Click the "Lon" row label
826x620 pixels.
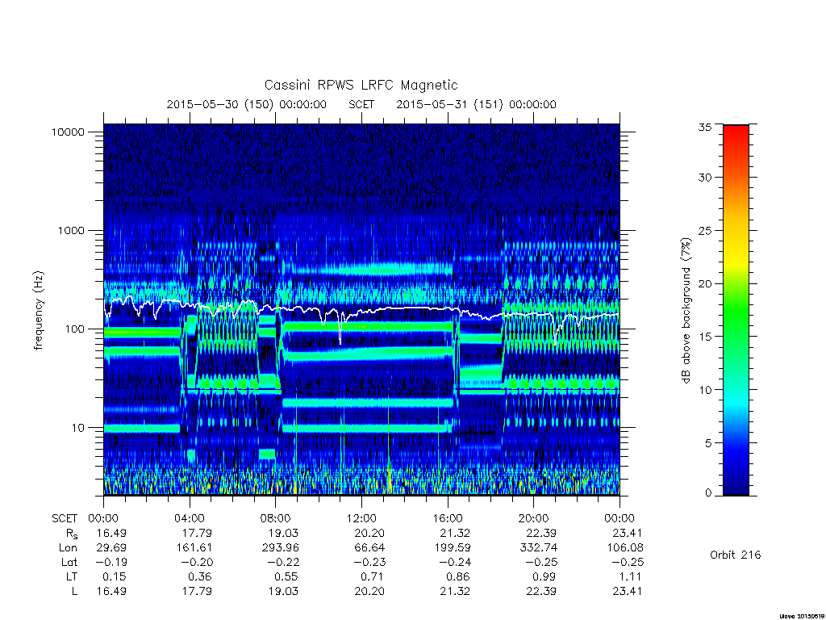tap(68, 548)
